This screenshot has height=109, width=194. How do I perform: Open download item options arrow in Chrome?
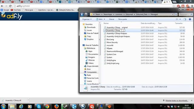(x=28, y=100)
